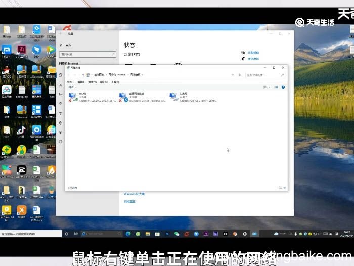
Task: Show hidden system tray icons
Action: (x=291, y=234)
